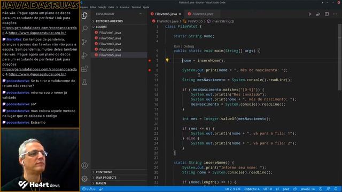
Task: Open the Ajuda menu
Action: tap(146, 7)
